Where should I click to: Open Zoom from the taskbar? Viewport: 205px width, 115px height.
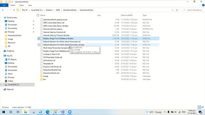pos(70,112)
